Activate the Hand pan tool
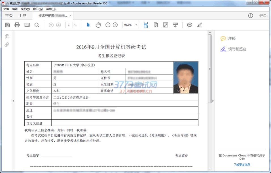Image resolution: width=271 pixels, height=173 pixels. click(98, 25)
